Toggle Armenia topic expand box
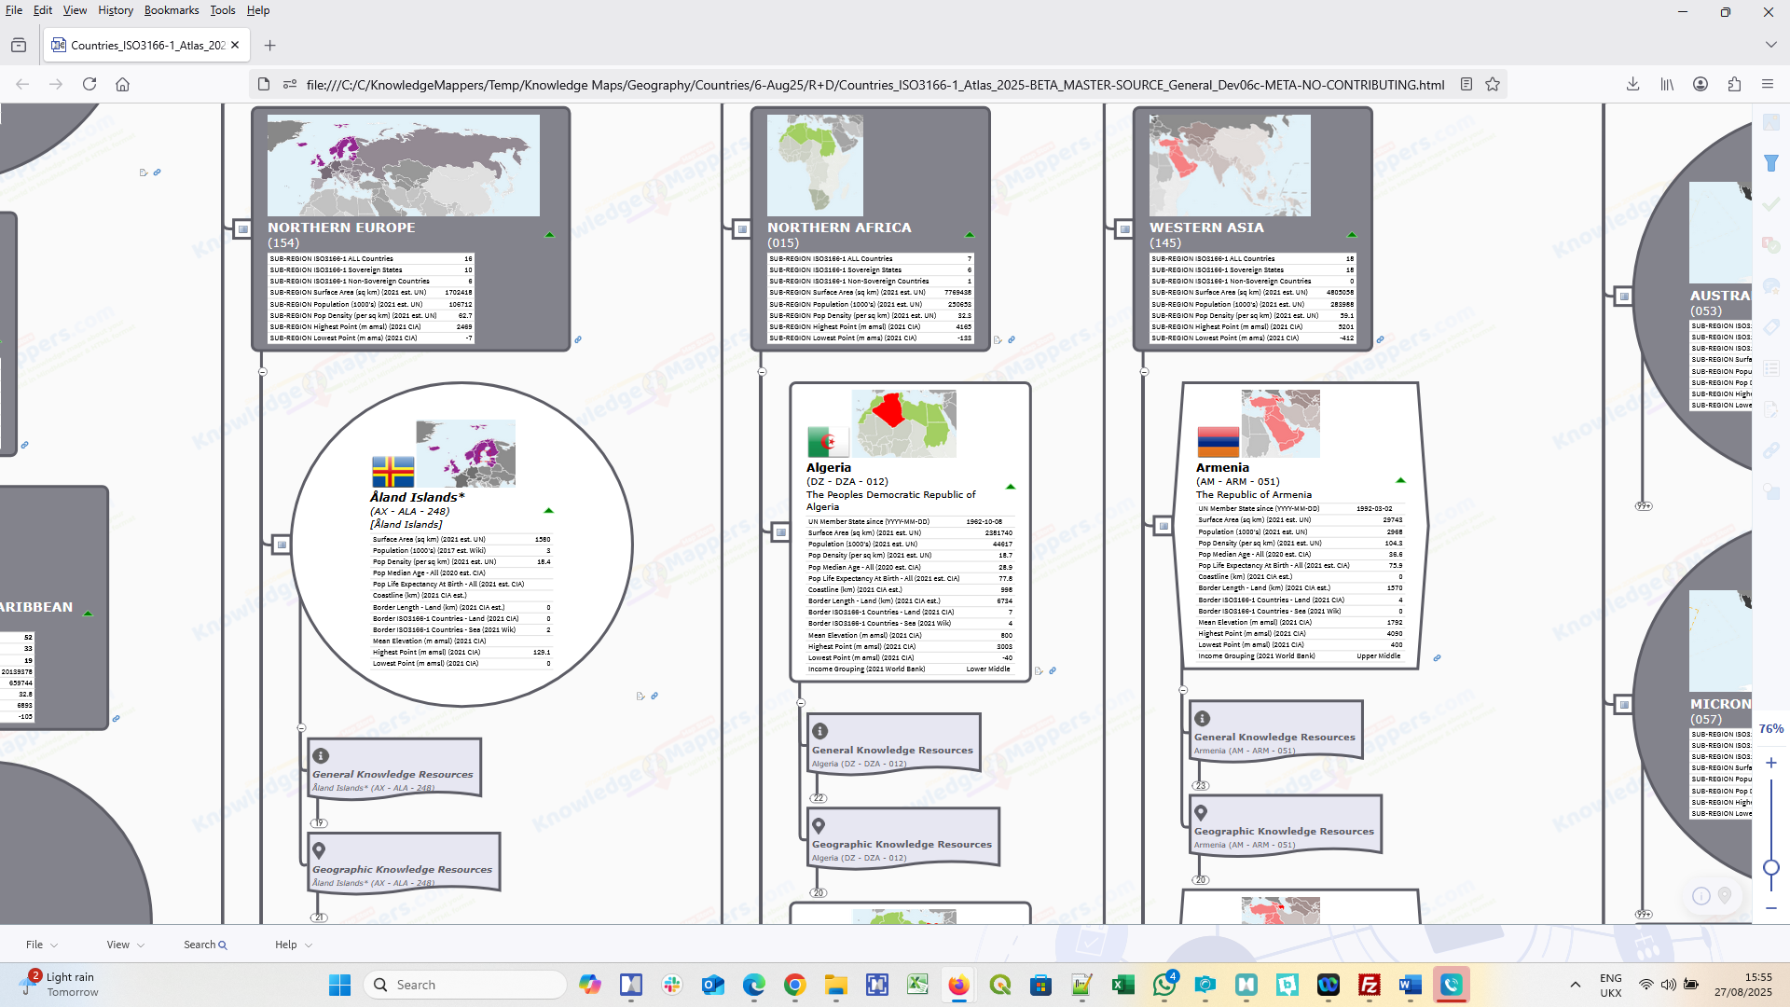1790x1007 pixels. pos(1163,526)
